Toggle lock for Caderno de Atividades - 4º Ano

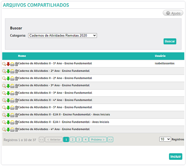[12, 130]
